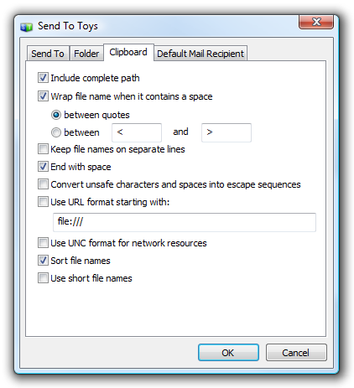The image size is (354, 388).
Task: Click the closing wrap character field
Action: click(x=226, y=132)
